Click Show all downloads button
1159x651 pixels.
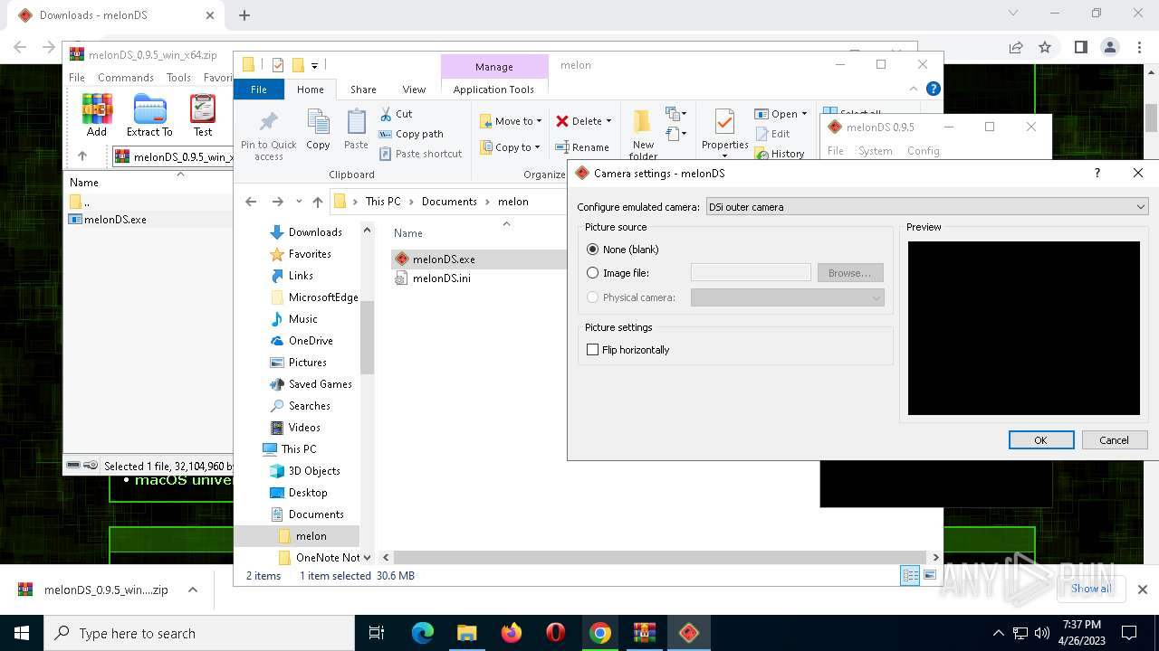pos(1090,589)
